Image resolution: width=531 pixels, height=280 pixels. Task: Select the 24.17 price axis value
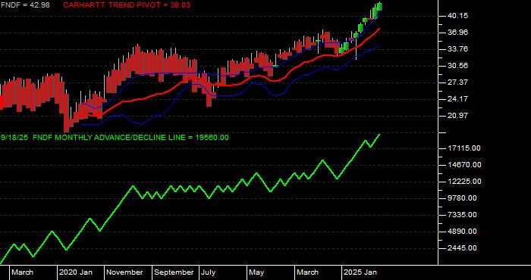[x=458, y=99]
